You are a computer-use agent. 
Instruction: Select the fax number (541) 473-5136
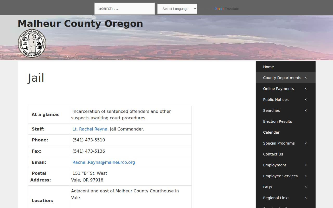click(89, 151)
